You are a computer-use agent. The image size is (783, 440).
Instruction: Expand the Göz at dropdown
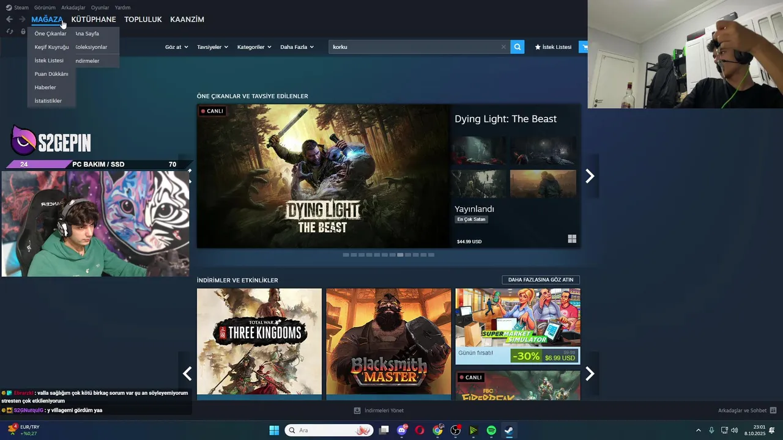177,47
